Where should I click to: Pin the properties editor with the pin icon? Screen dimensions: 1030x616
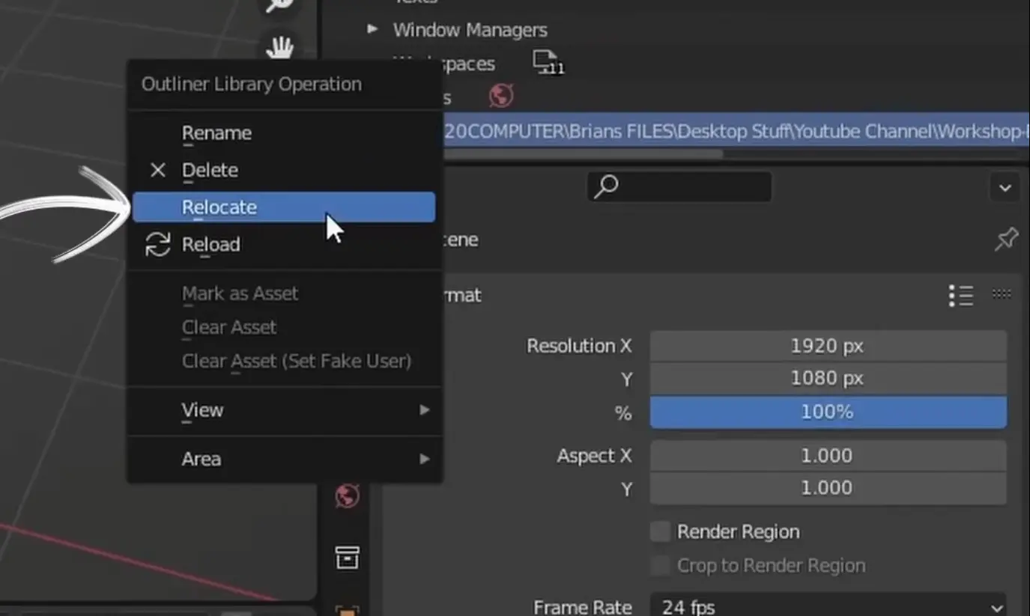pyautogui.click(x=1006, y=240)
